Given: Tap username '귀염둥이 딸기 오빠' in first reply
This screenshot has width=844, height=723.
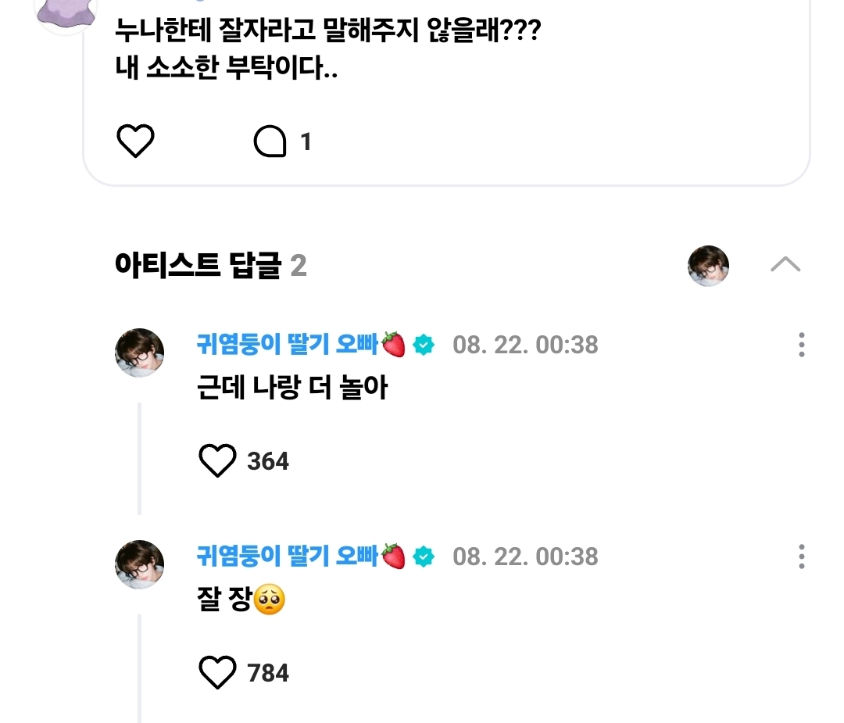Looking at the screenshot, I should pyautogui.click(x=287, y=345).
